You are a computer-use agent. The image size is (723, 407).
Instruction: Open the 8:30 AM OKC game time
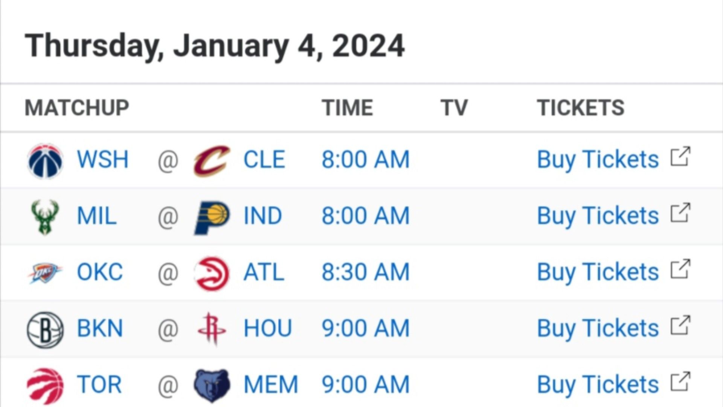coord(365,272)
